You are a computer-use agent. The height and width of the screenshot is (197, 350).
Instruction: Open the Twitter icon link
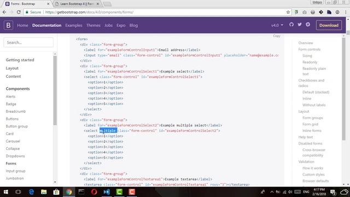(300, 25)
